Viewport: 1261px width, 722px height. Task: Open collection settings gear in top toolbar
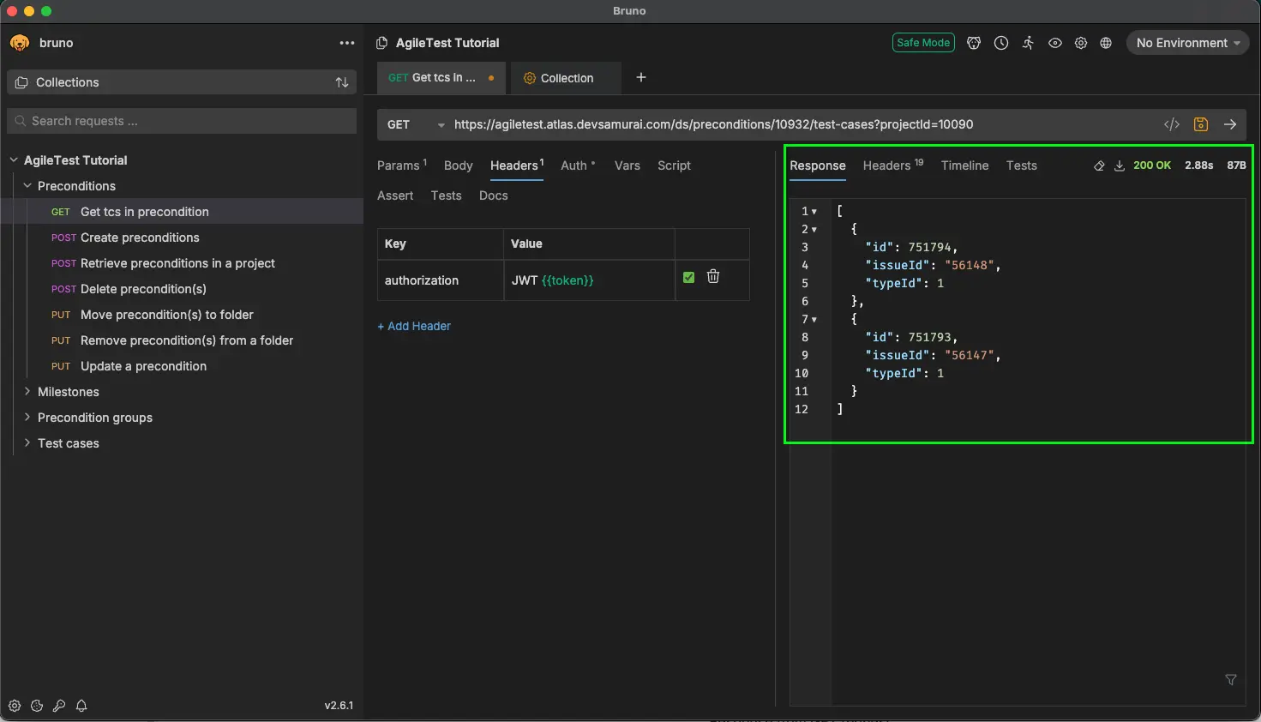click(1081, 43)
